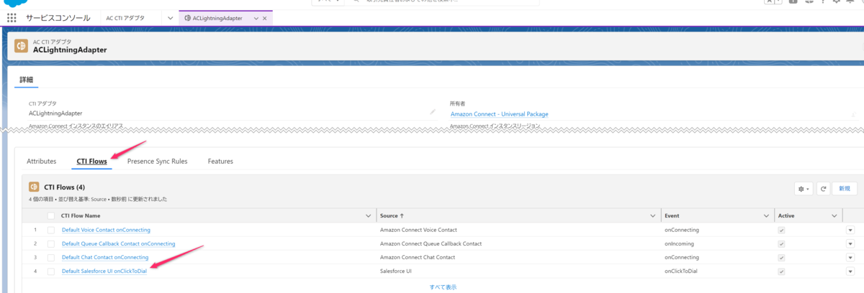Open Default Chat Contact onConnecting flow
The width and height of the screenshot is (864, 293).
(105, 257)
